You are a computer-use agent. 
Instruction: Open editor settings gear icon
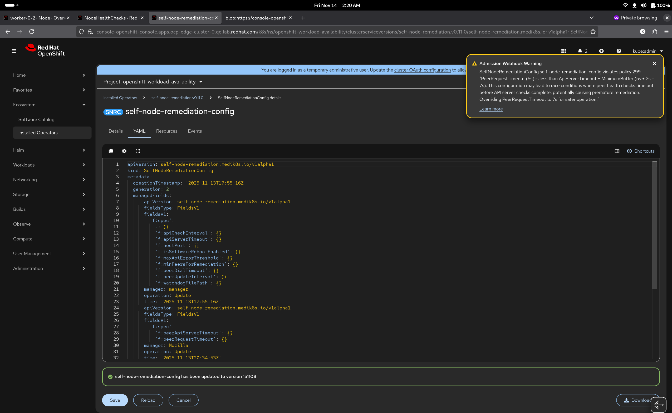pos(124,151)
